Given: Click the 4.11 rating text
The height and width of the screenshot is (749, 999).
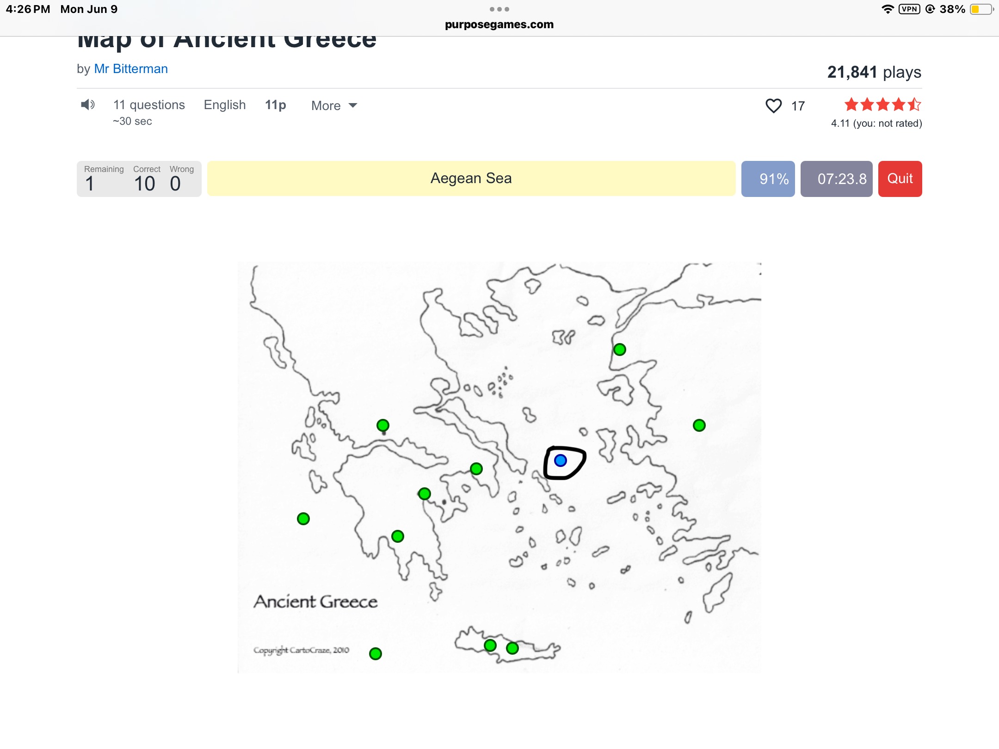Looking at the screenshot, I should click(x=876, y=123).
